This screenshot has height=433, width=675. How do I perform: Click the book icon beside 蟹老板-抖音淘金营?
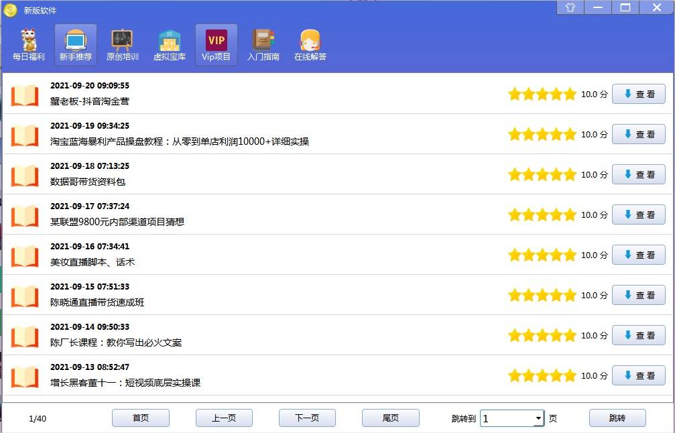25,94
